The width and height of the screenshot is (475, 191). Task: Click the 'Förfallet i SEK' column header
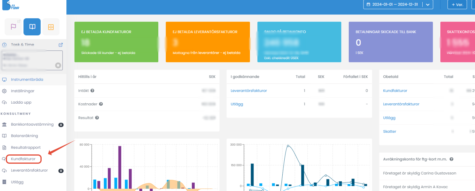click(x=355, y=77)
